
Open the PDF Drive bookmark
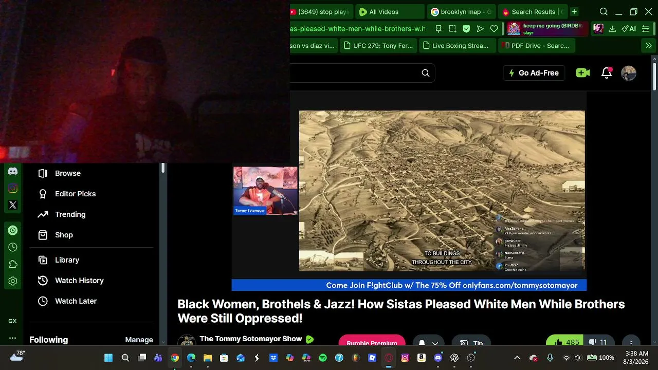click(x=536, y=46)
